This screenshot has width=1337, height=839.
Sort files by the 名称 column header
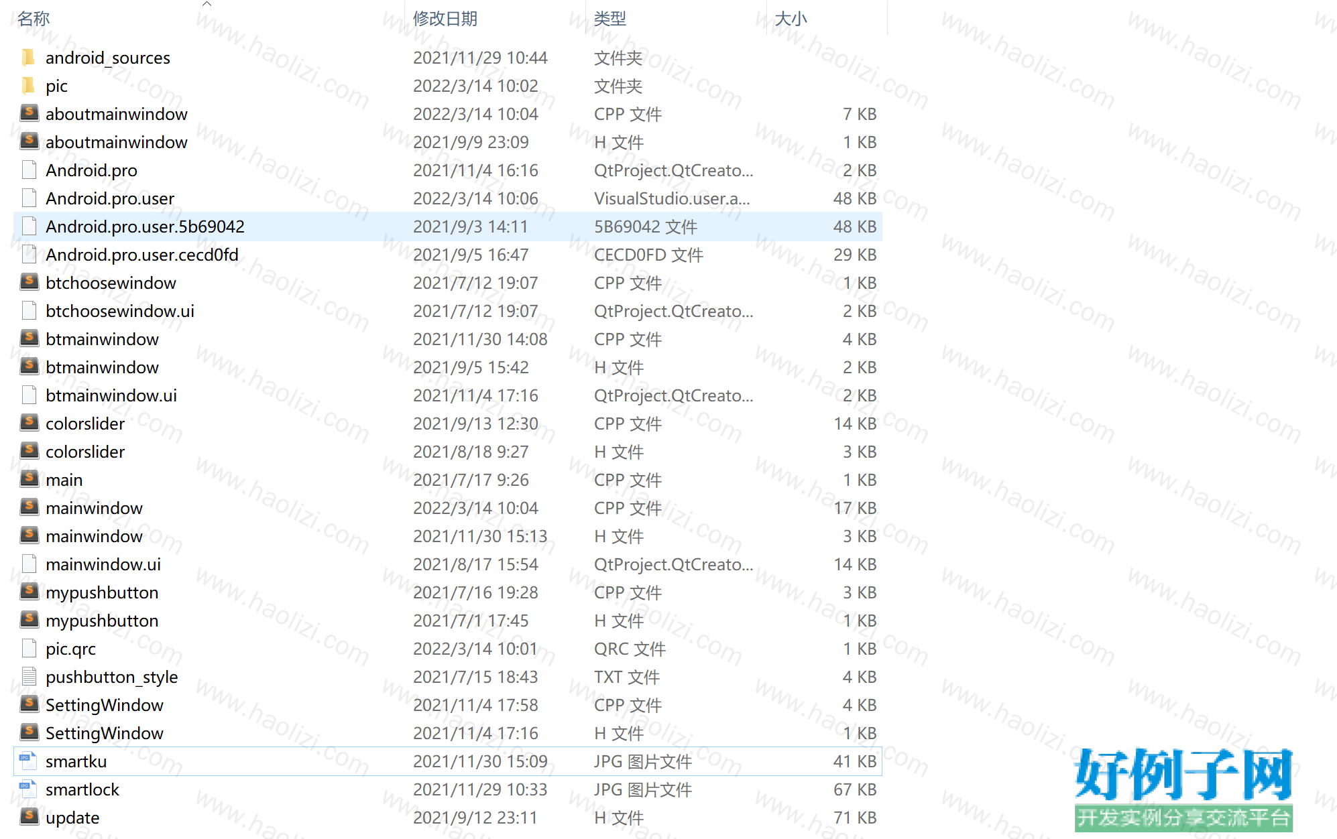34,19
